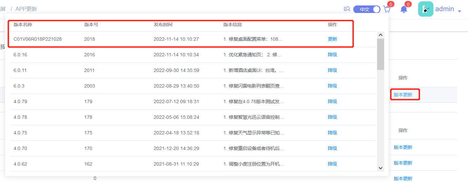
Task: Open the shopping cart icon
Action: [387, 10]
